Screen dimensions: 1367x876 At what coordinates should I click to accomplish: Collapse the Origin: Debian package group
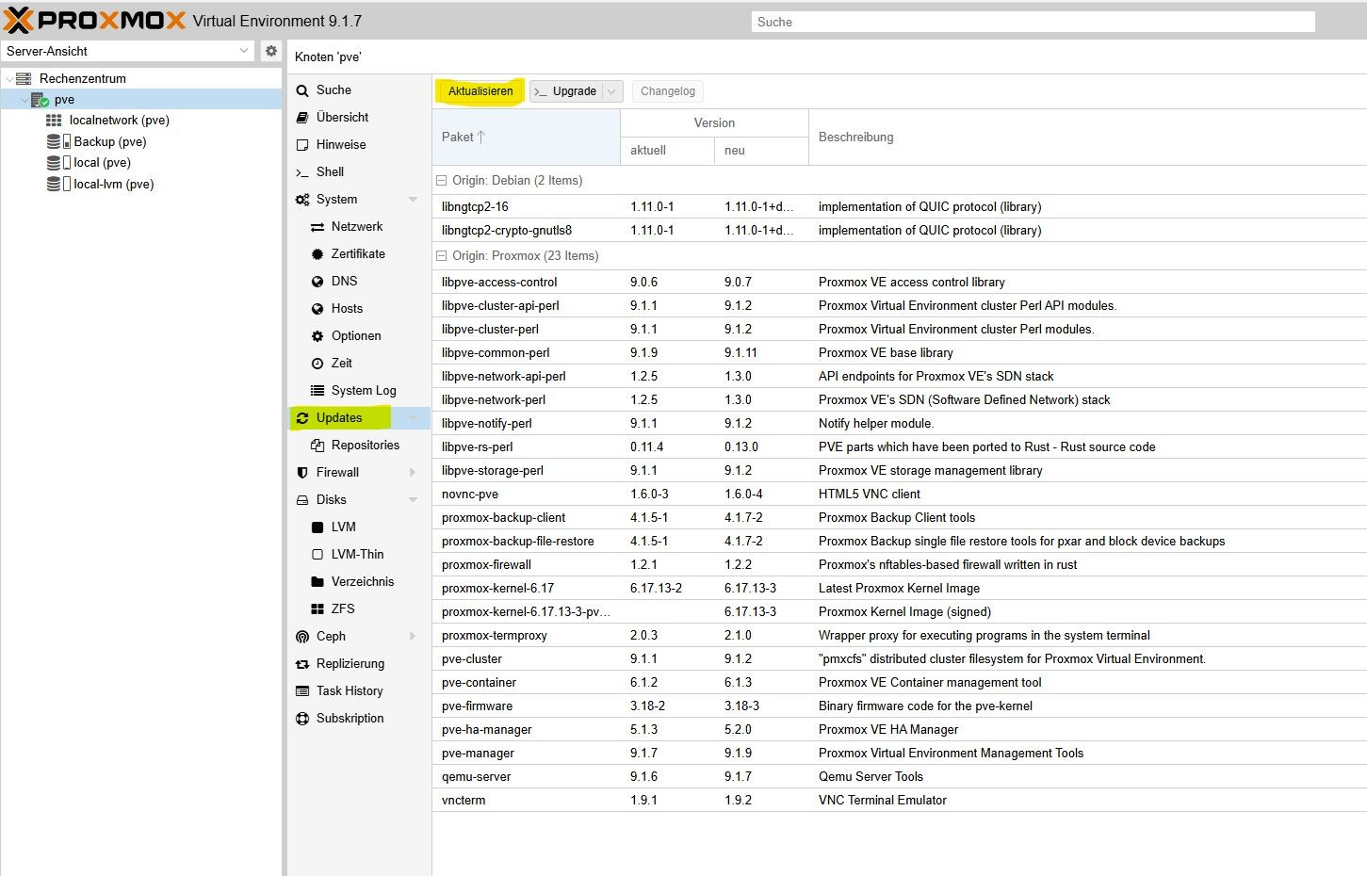pos(441,181)
